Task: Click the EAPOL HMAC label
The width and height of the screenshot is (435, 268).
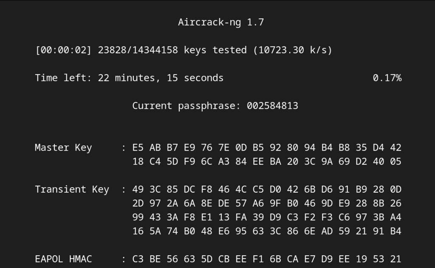Action: [x=64, y=259]
